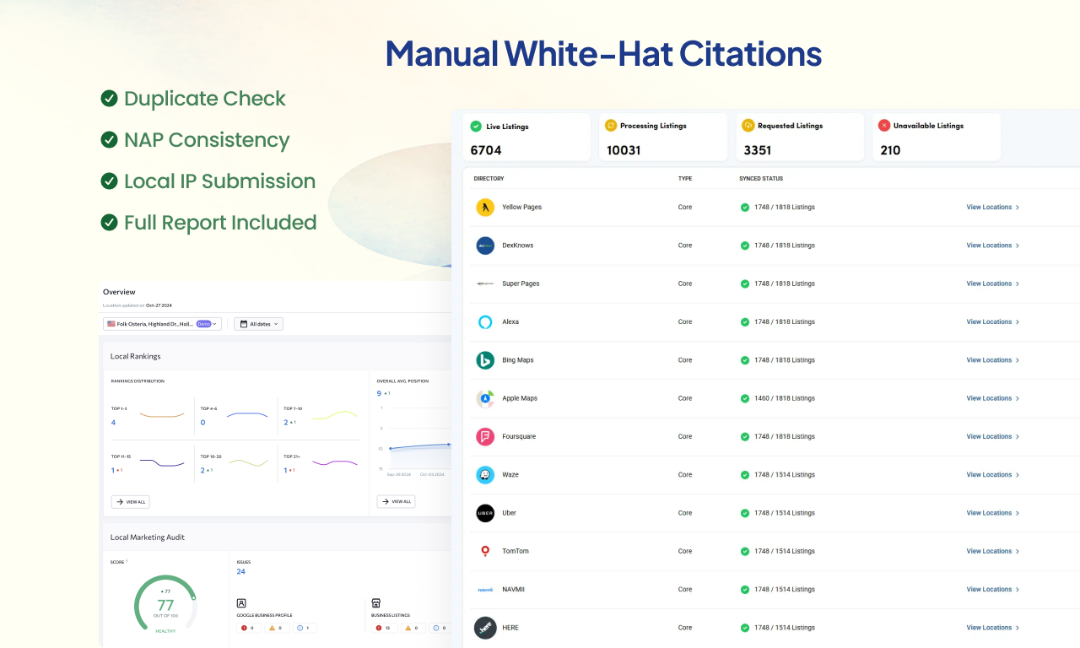Screen dimensions: 1080x648
Task: Click the Bing Maps logo icon
Action: point(484,360)
